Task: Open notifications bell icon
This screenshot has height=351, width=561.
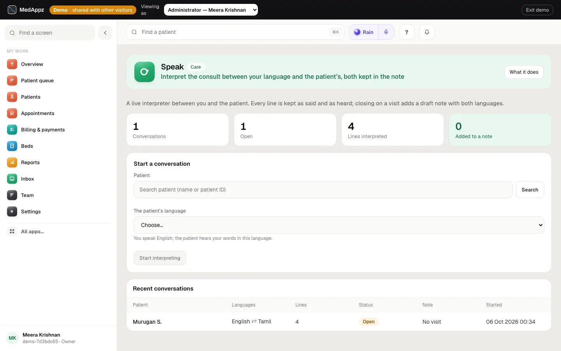Action: pyautogui.click(x=427, y=32)
